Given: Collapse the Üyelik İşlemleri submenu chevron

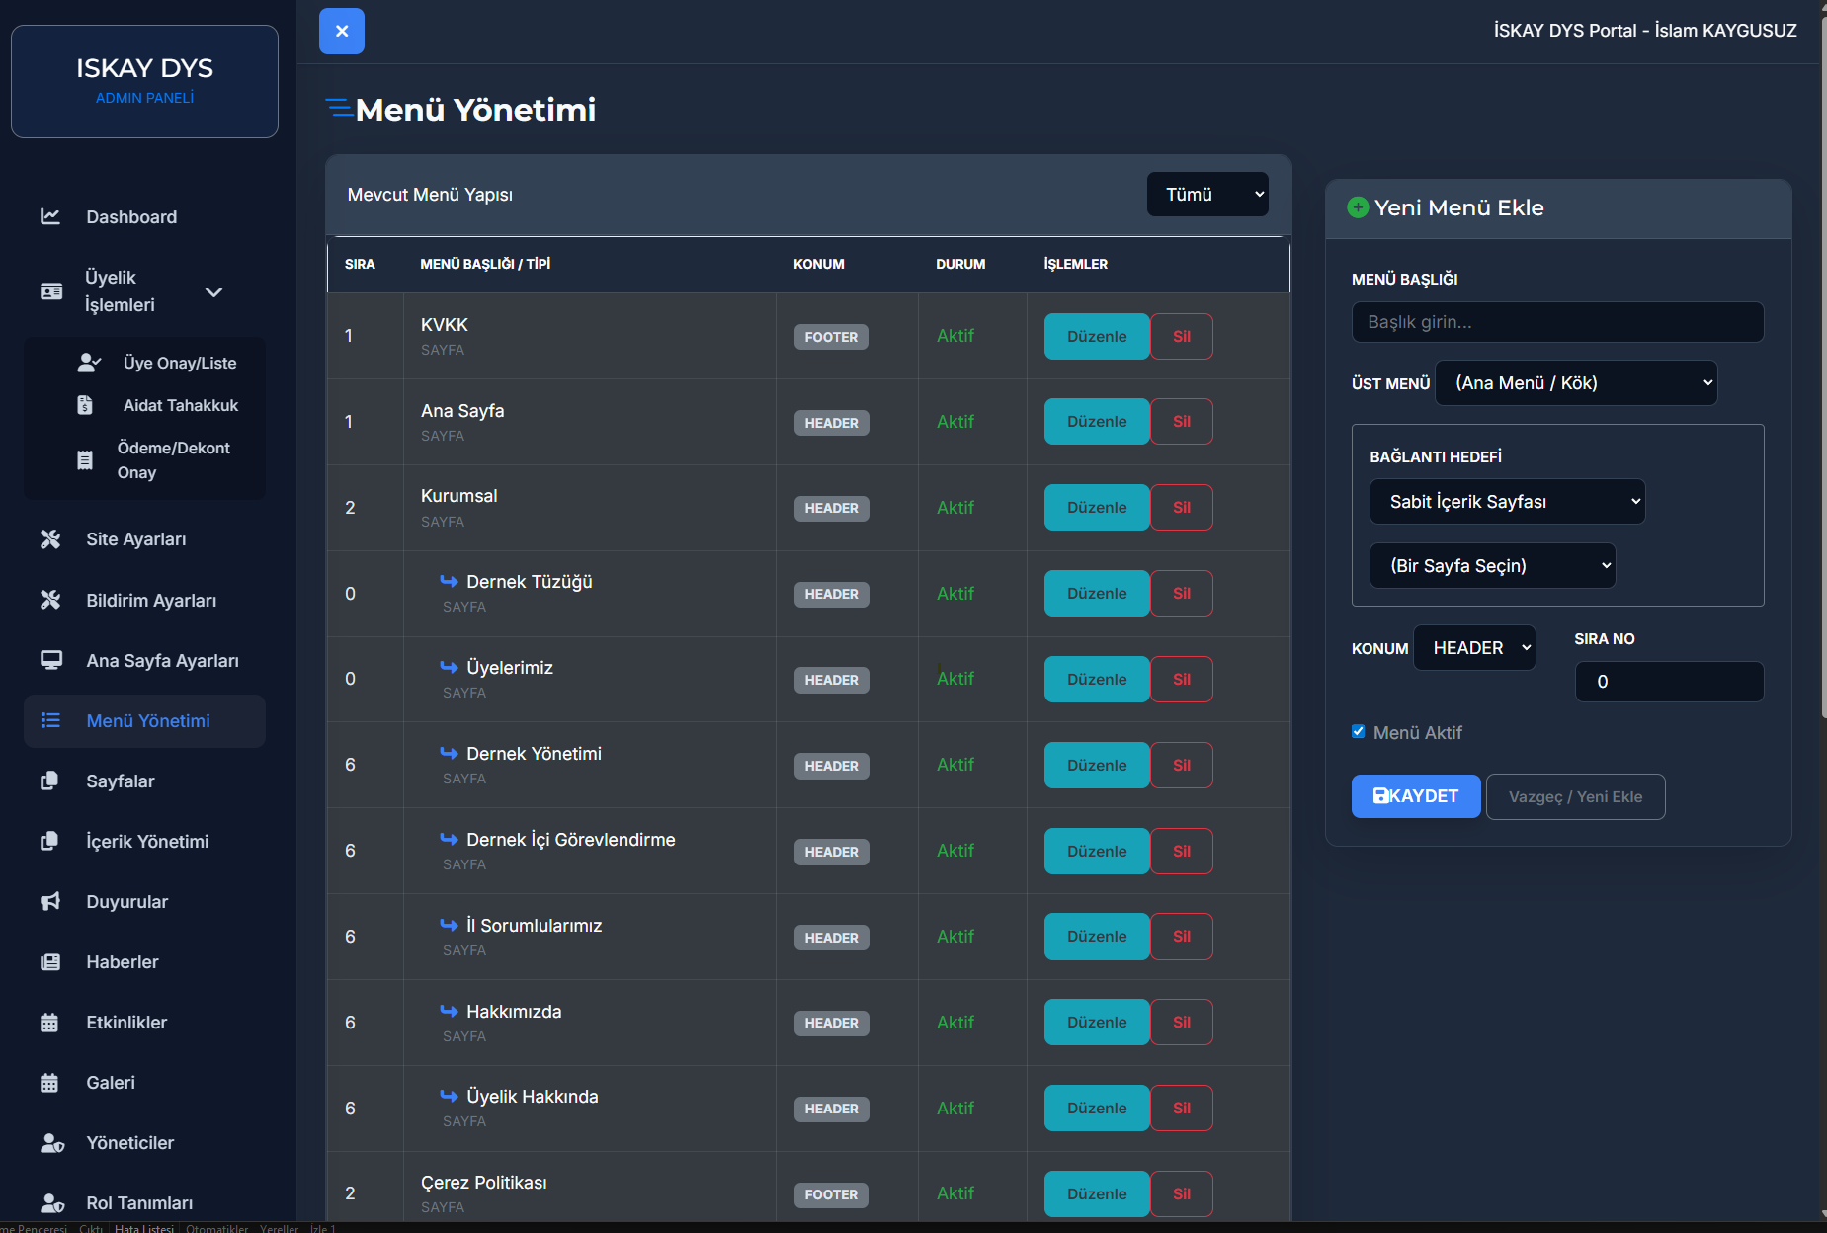Looking at the screenshot, I should 213,291.
